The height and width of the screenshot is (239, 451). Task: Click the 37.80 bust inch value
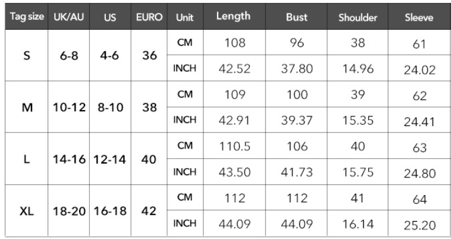coord(296,68)
